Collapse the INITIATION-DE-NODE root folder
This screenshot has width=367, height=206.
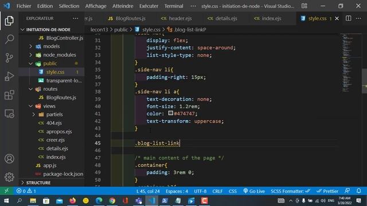point(23,30)
